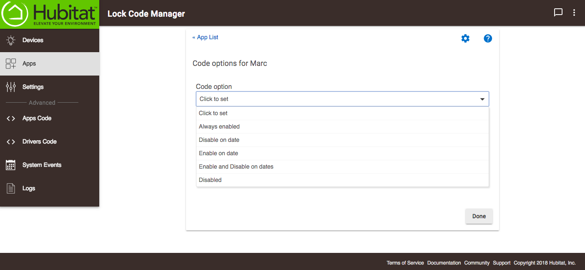Collapse the Code option dropdown arrow
Viewport: 585px width, 270px height.
click(482, 99)
